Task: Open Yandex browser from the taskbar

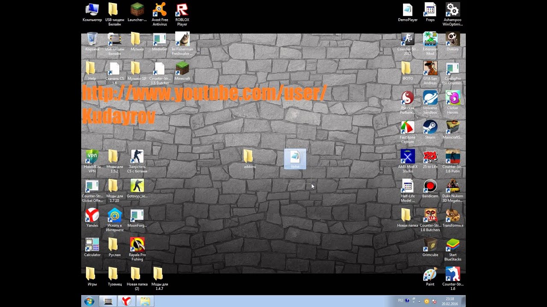Action: tap(126, 301)
